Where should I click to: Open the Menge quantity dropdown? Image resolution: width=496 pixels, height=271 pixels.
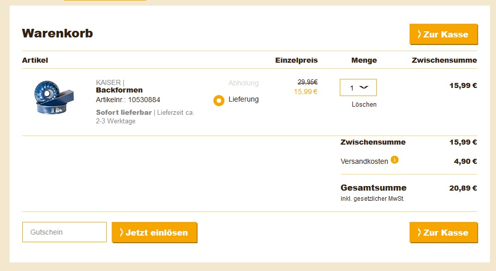click(358, 87)
